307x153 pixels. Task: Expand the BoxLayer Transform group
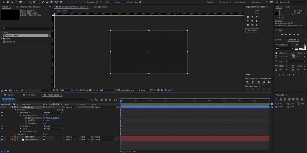tap(15, 134)
